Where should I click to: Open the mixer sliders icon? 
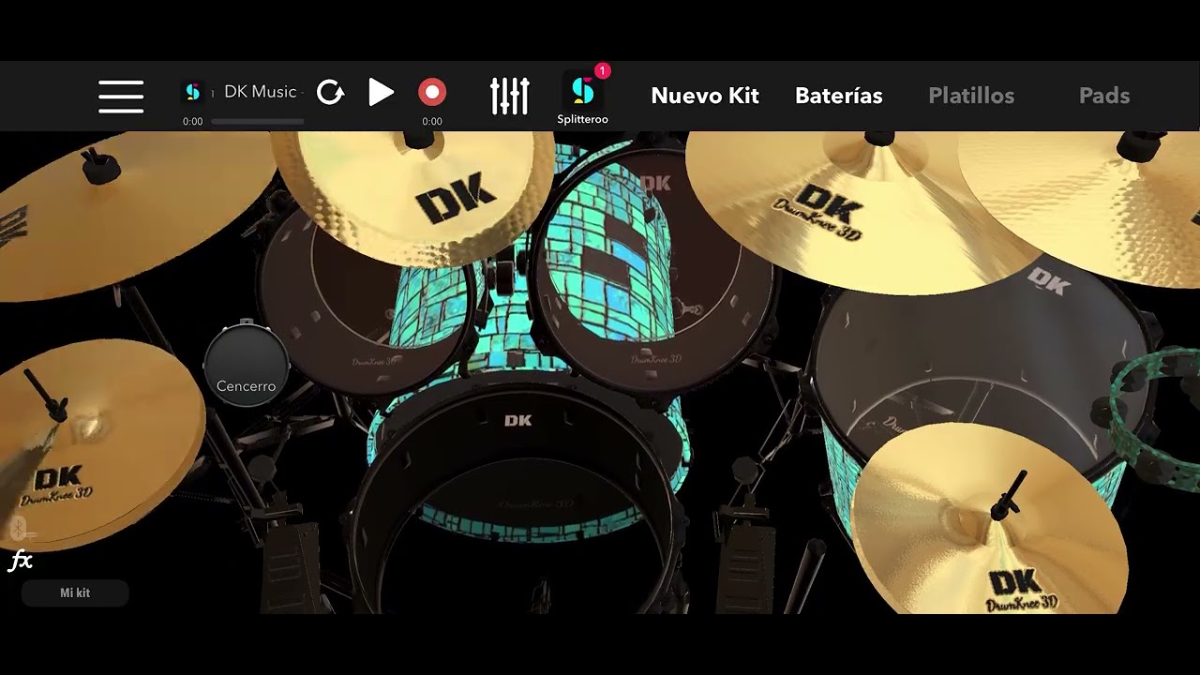coord(510,96)
